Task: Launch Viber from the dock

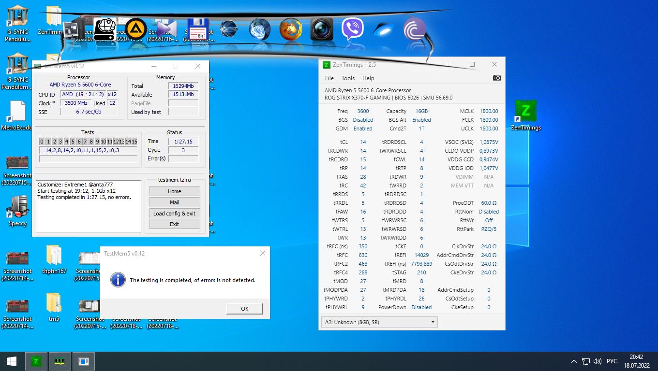Action: point(353,29)
